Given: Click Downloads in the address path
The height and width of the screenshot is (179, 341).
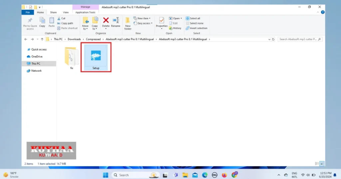Looking at the screenshot, I should pos(74,39).
